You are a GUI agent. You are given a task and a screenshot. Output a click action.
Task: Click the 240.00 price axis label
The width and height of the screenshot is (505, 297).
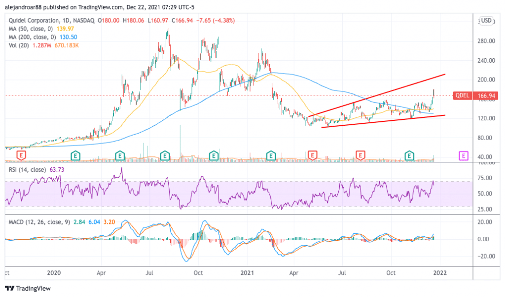[x=486, y=60]
